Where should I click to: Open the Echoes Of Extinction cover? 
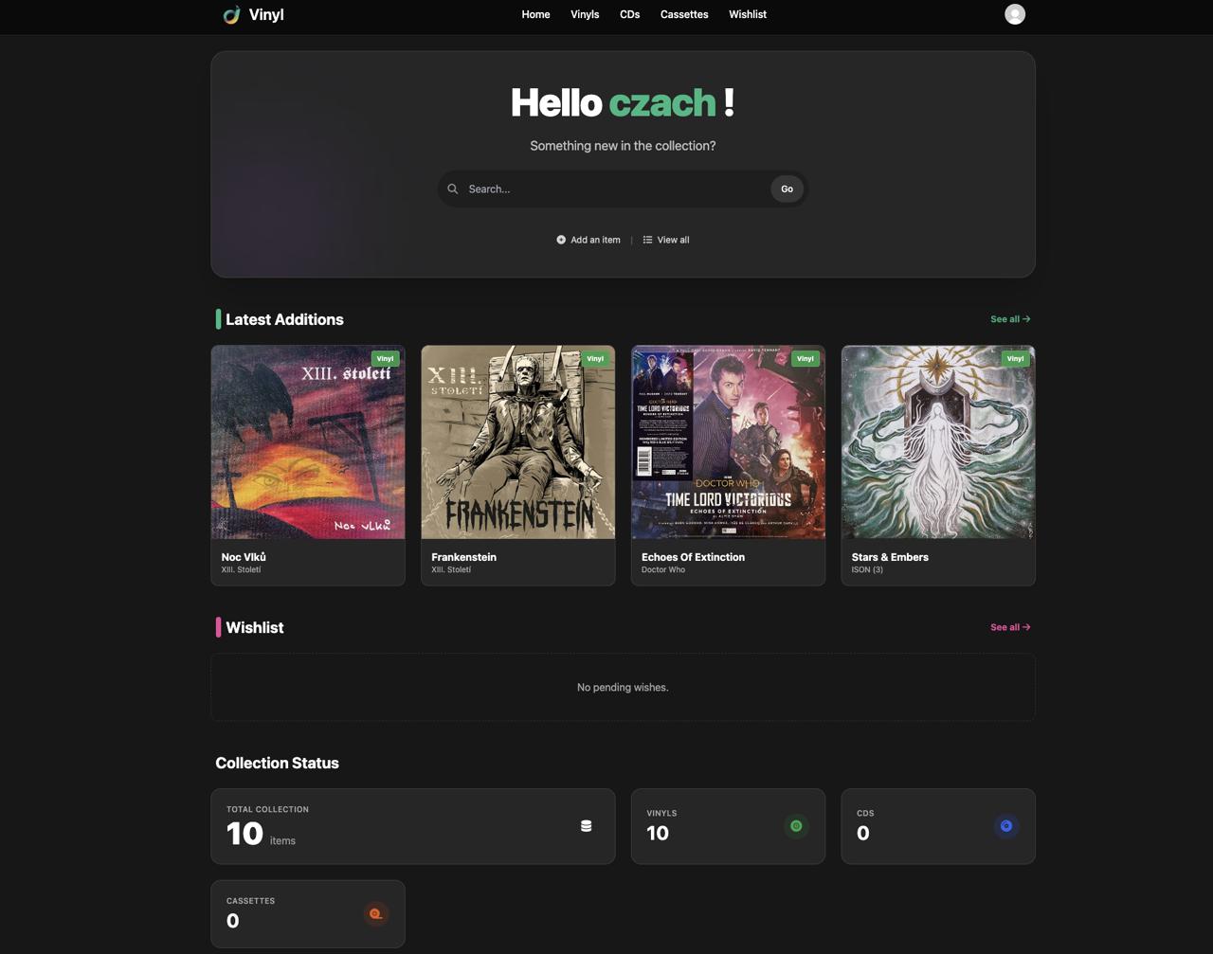[x=728, y=442]
